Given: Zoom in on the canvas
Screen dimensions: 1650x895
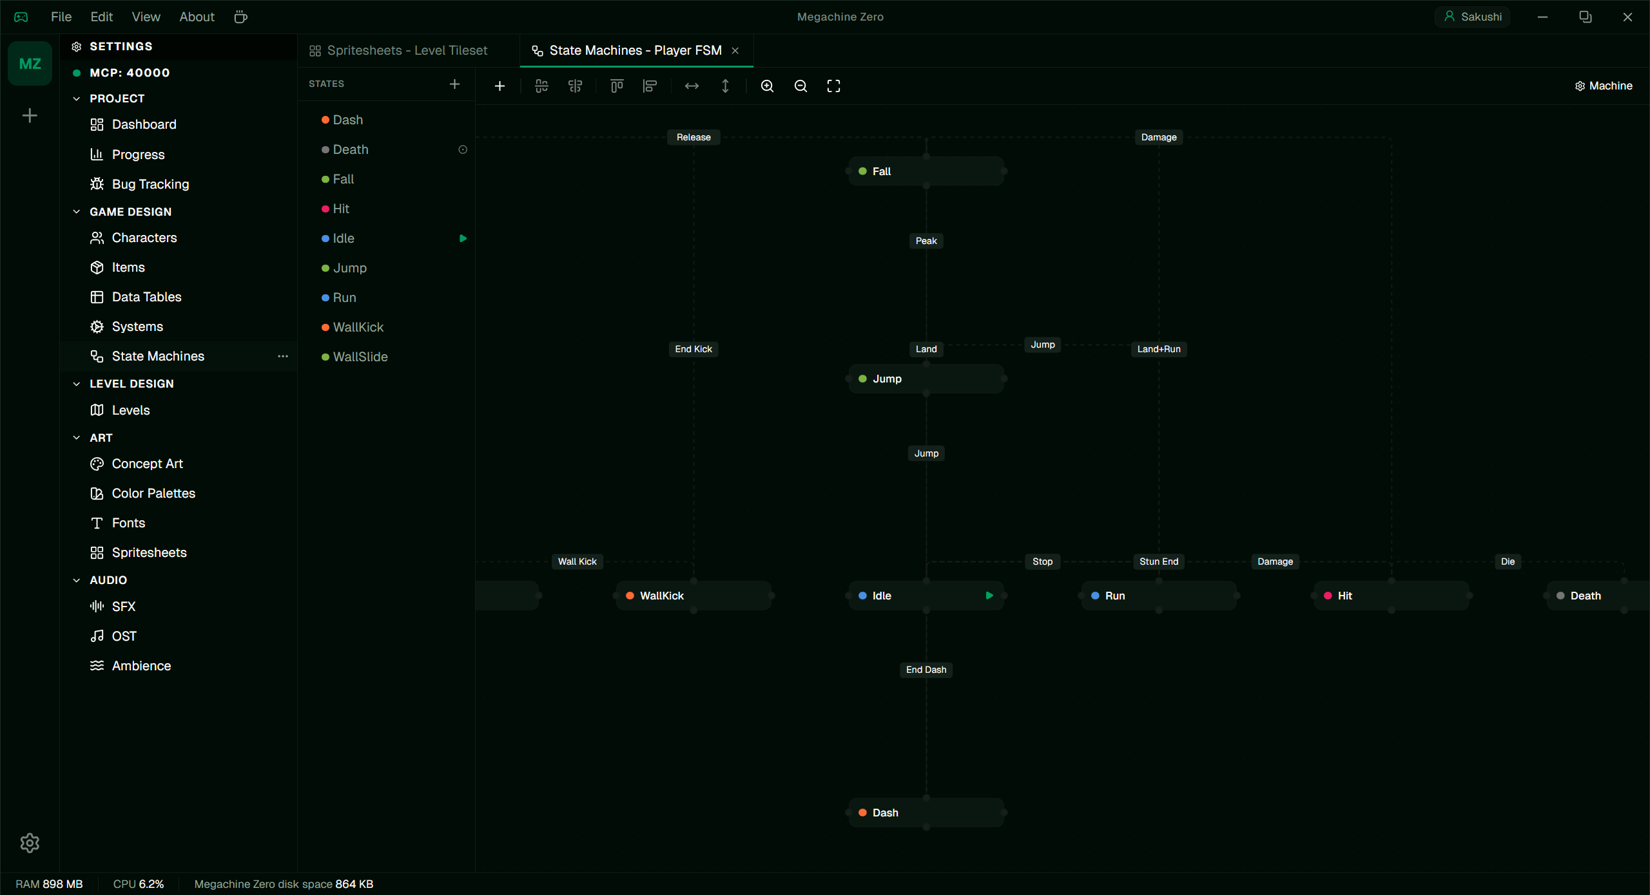Looking at the screenshot, I should coord(767,86).
